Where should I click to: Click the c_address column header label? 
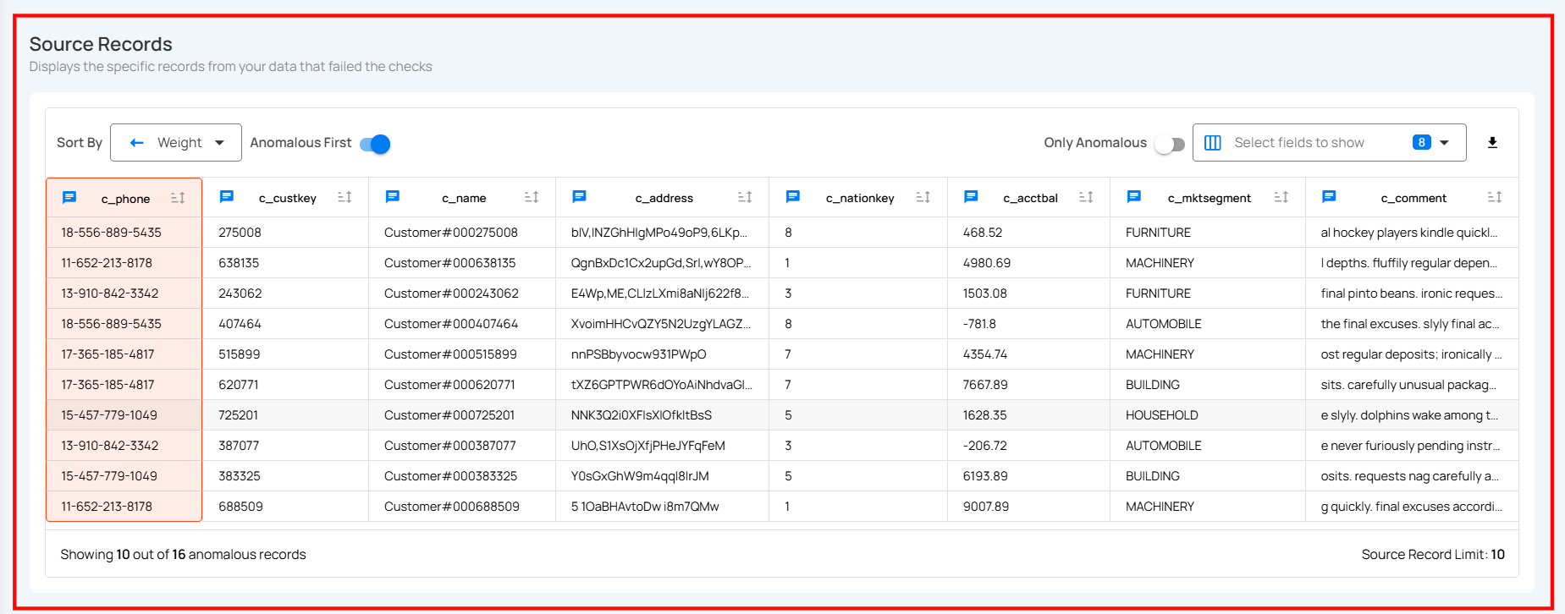664,198
